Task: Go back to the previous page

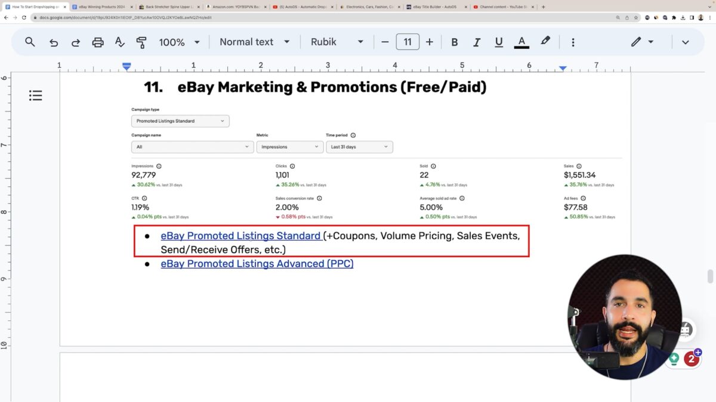Action: [x=6, y=18]
